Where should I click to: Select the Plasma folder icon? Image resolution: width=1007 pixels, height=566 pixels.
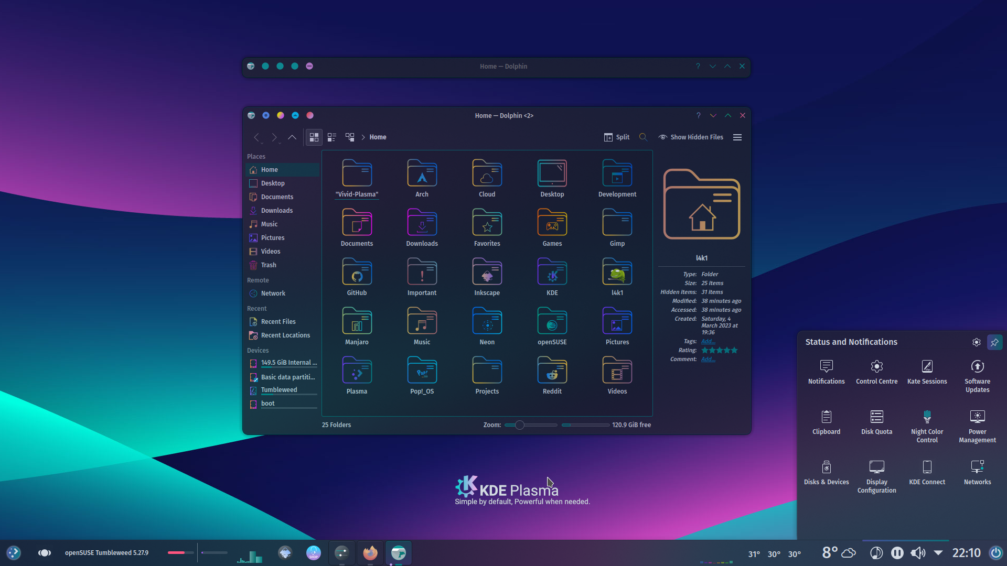[357, 370]
